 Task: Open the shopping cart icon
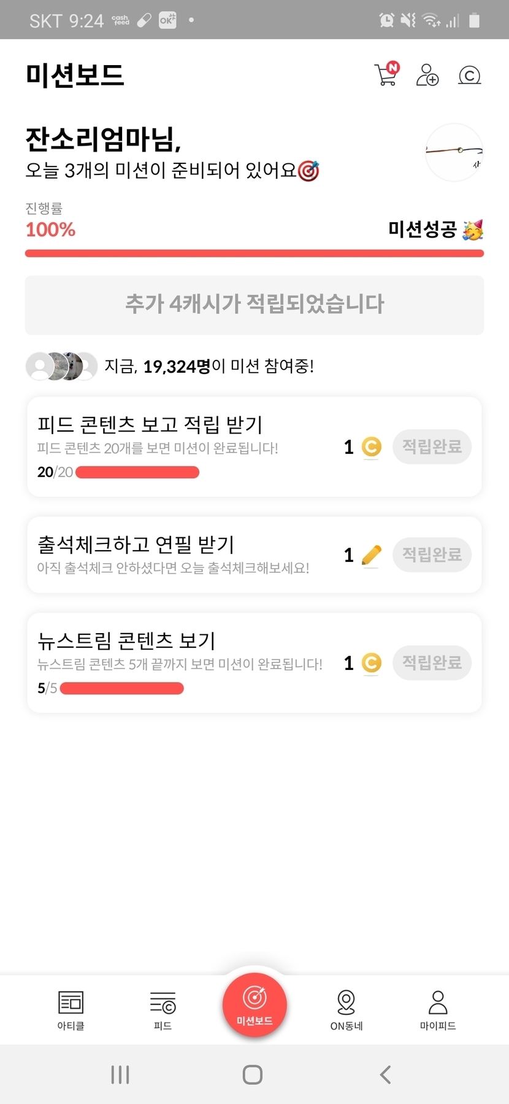(386, 75)
